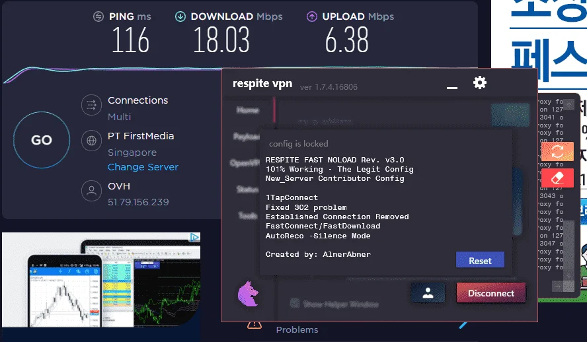Click the 'Singapore' location text
This screenshot has height=342, width=587.
(132, 153)
